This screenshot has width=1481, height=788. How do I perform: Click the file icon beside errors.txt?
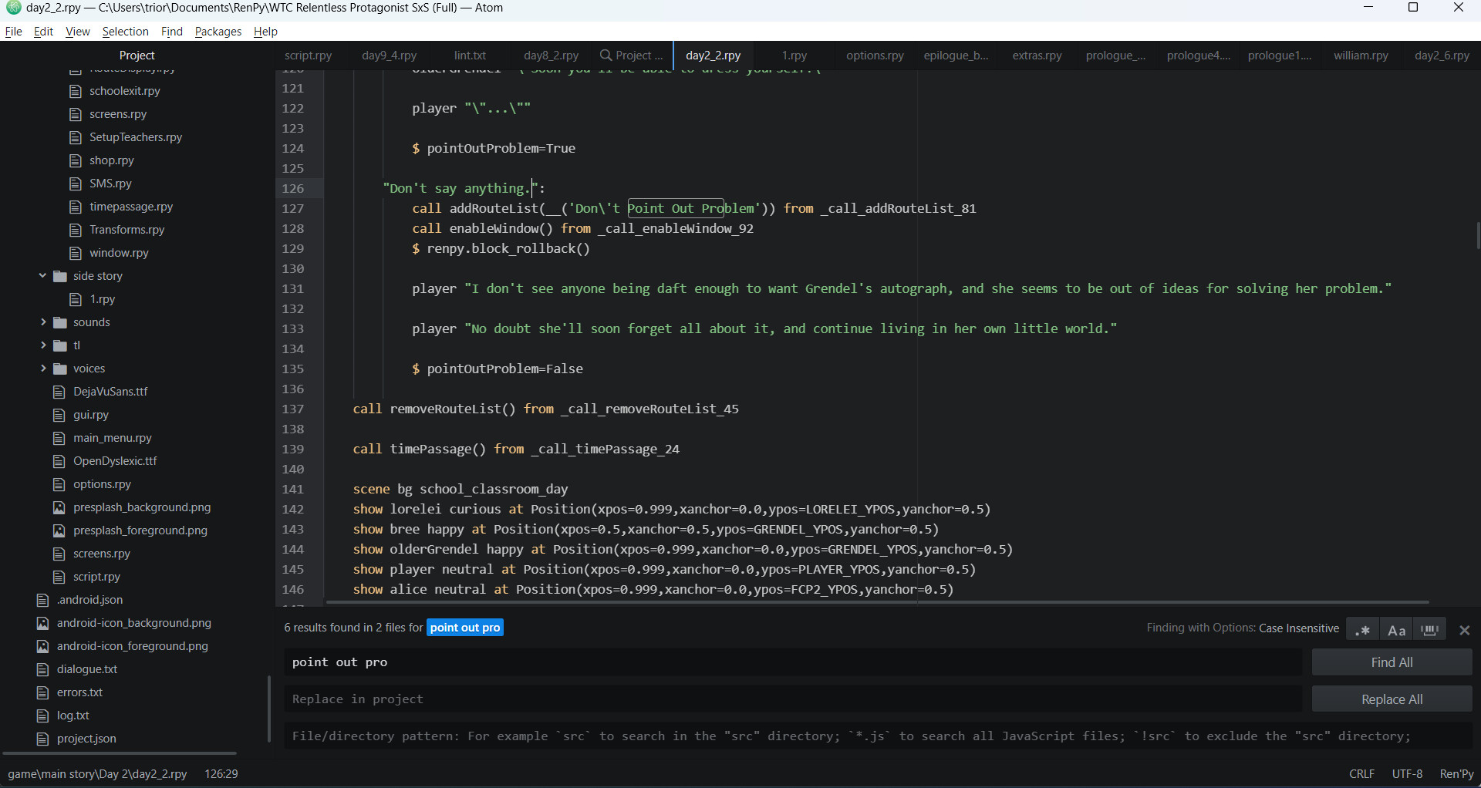(x=42, y=692)
